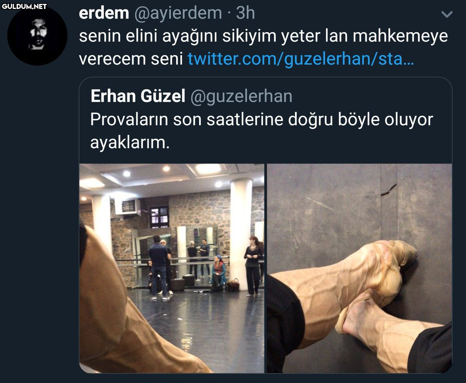Click the Erhan Güzel name in the quoted tweet
The height and width of the screenshot is (383, 466).
pyautogui.click(x=138, y=96)
